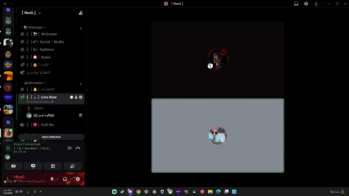Click Voice Connected status text

(x=27, y=144)
